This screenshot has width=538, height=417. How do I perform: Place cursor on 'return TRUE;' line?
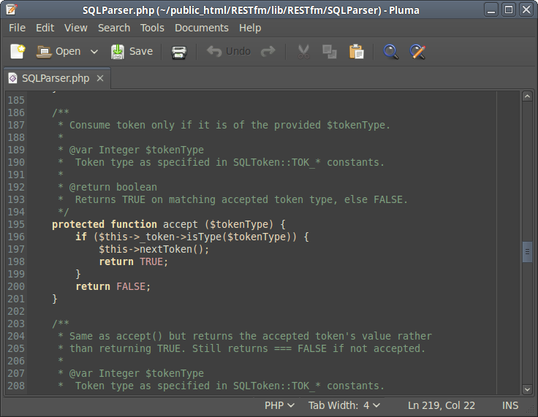pos(134,262)
